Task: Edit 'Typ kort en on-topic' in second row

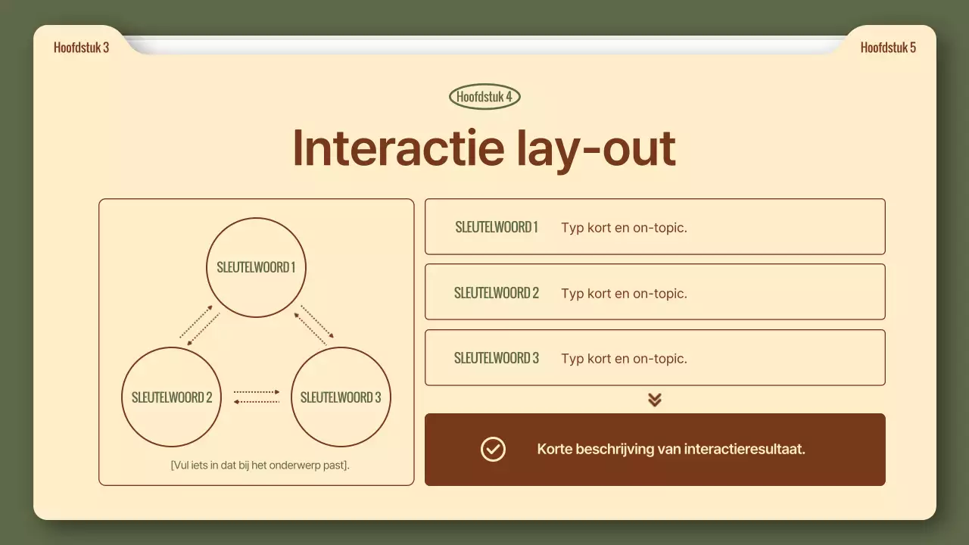Action: coord(624,294)
